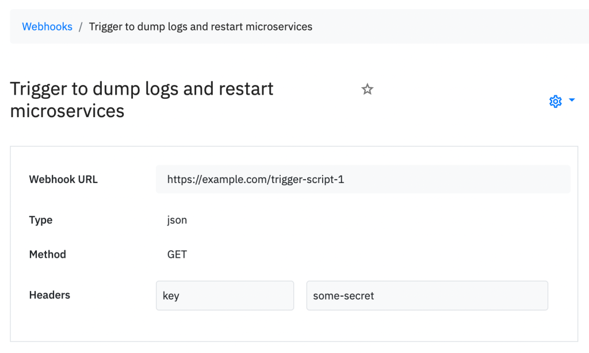Click the 'Headers' row label
Screen dimensions: 589x353
49,295
